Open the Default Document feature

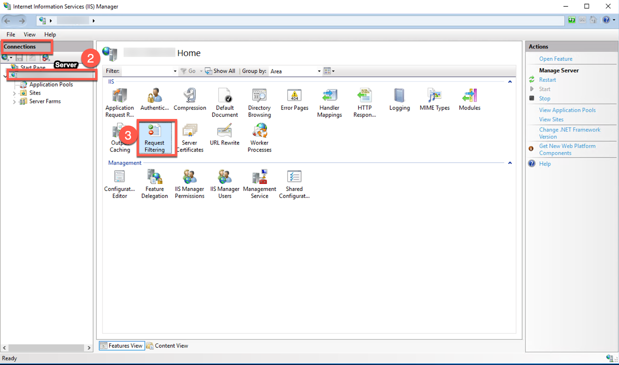point(225,103)
